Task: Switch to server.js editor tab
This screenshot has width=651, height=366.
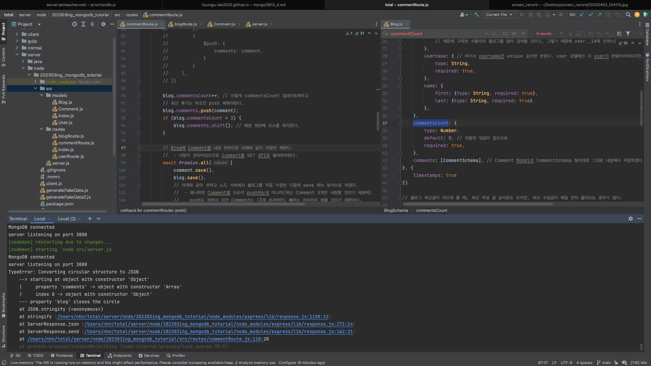Action: click(259, 24)
